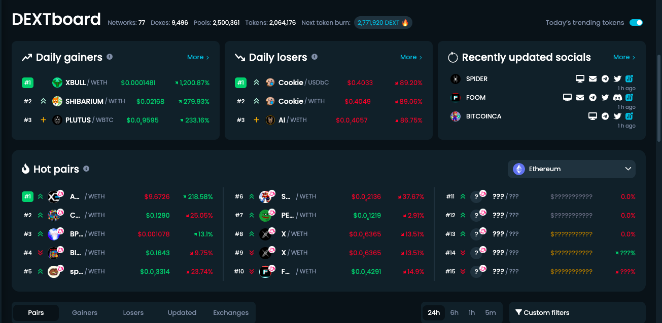Click the PLUTUS token logo

(x=57, y=120)
